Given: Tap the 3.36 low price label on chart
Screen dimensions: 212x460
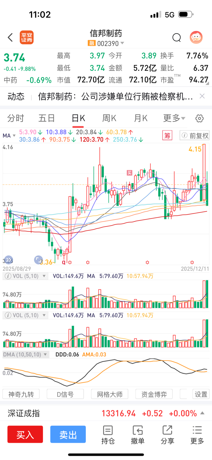Looking at the screenshot, I should (x=46, y=262).
